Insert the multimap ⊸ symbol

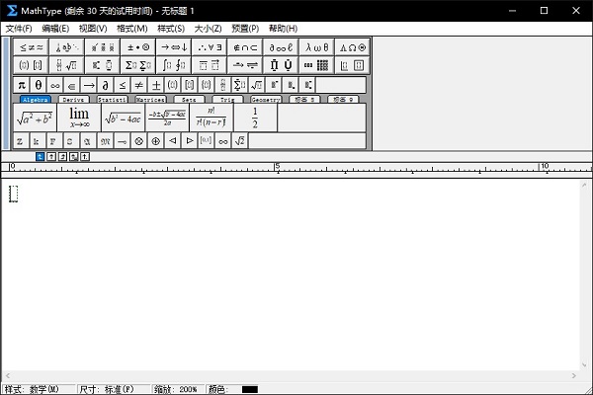click(122, 141)
